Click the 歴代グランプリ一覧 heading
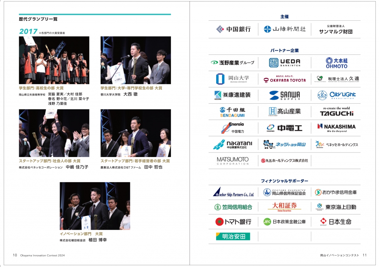The width and height of the screenshot is (379, 267). (38, 19)
